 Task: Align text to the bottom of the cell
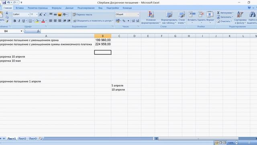click(60, 14)
